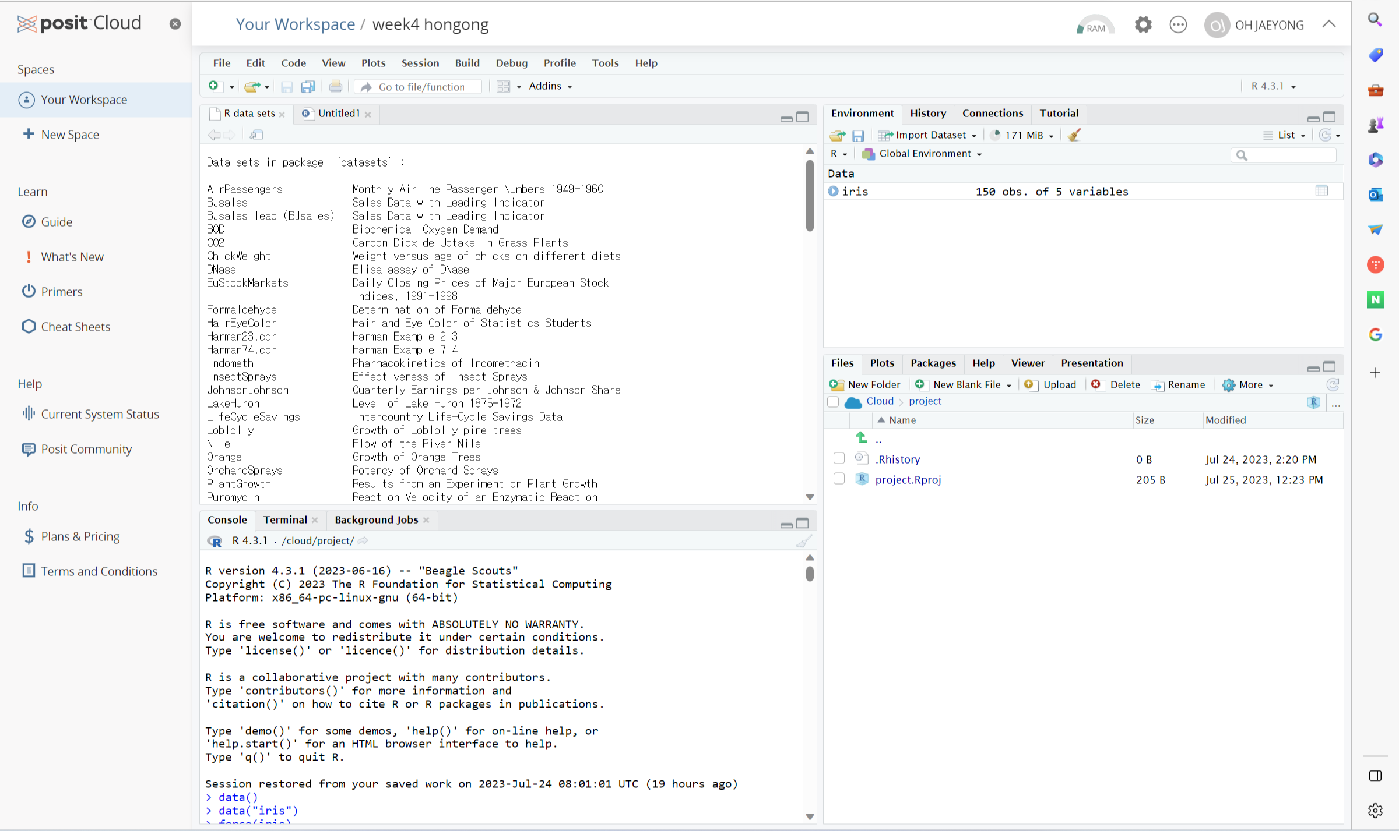Click the print icon in toolbar
The image size is (1399, 831).
tap(335, 86)
